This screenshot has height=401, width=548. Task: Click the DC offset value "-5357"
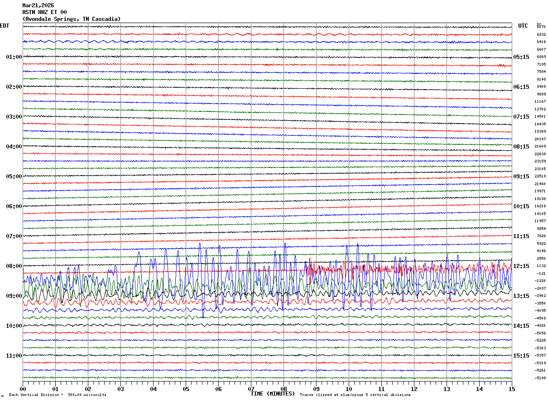[540, 356]
